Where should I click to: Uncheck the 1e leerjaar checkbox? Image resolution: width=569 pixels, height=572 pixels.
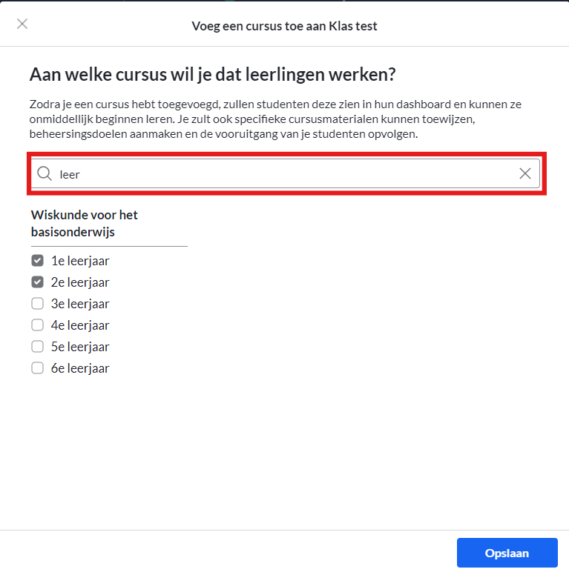(x=38, y=261)
